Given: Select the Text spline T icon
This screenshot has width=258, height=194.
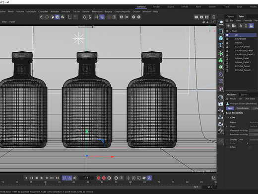Looking at the screenshot, I should [221, 45].
